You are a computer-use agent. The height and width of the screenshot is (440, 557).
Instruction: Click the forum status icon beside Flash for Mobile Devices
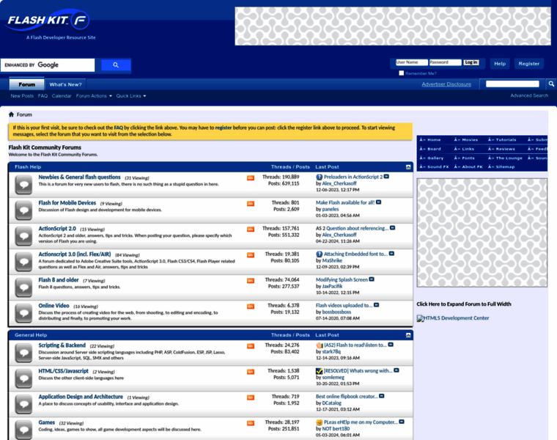coord(23,210)
